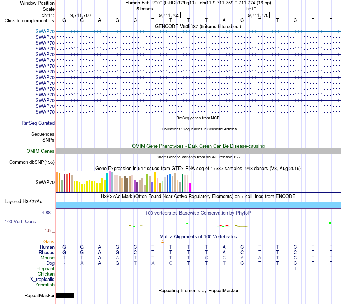The height and width of the screenshot is (304, 341).
Task: Click 'Publications: Sequences in Scientific Articles' title
Action: 198,129
